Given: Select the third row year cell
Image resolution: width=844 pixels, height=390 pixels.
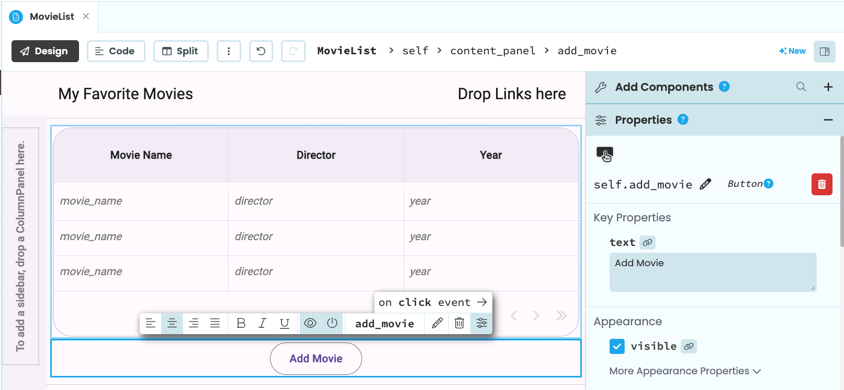Looking at the screenshot, I should pos(491,271).
